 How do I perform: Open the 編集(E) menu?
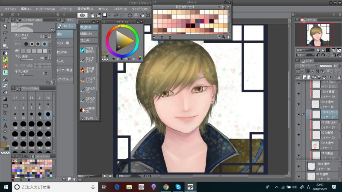point(26,9)
